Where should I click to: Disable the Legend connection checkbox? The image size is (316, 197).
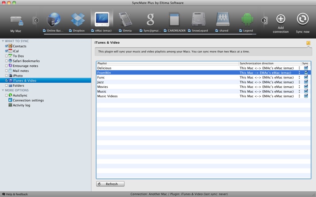[241, 31]
